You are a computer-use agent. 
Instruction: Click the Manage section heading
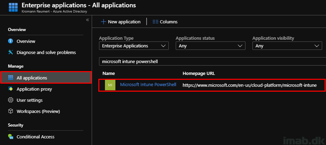coord(16,66)
